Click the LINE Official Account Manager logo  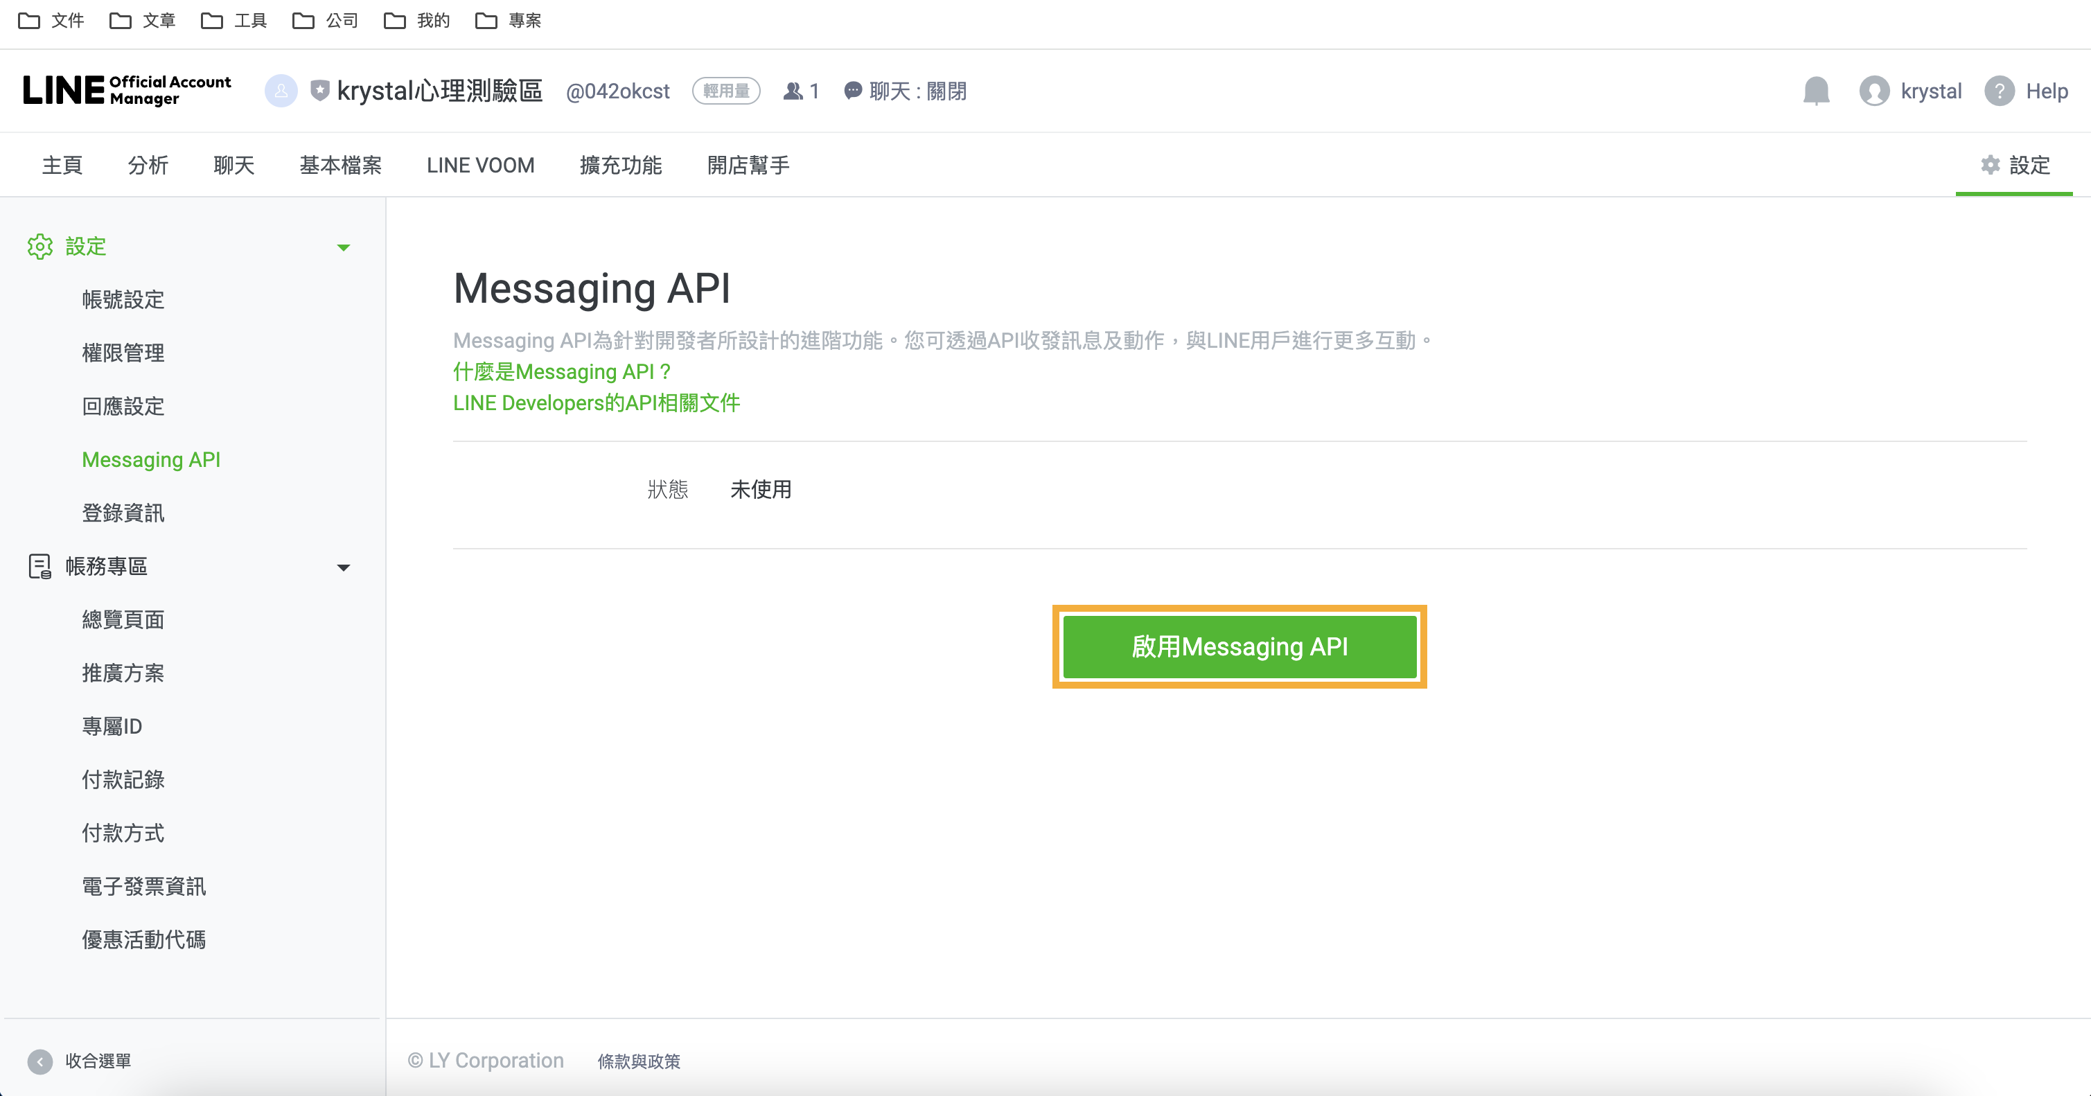tap(127, 90)
